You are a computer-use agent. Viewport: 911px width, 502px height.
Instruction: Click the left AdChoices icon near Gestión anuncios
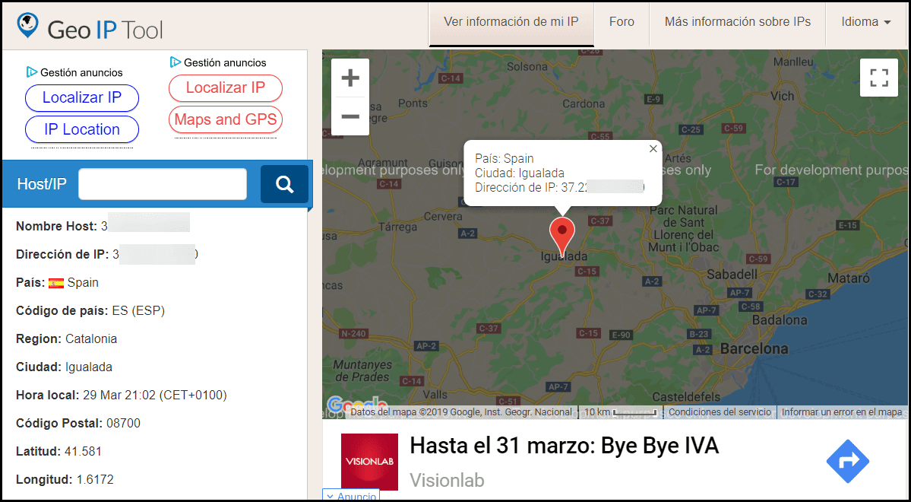pyautogui.click(x=32, y=72)
